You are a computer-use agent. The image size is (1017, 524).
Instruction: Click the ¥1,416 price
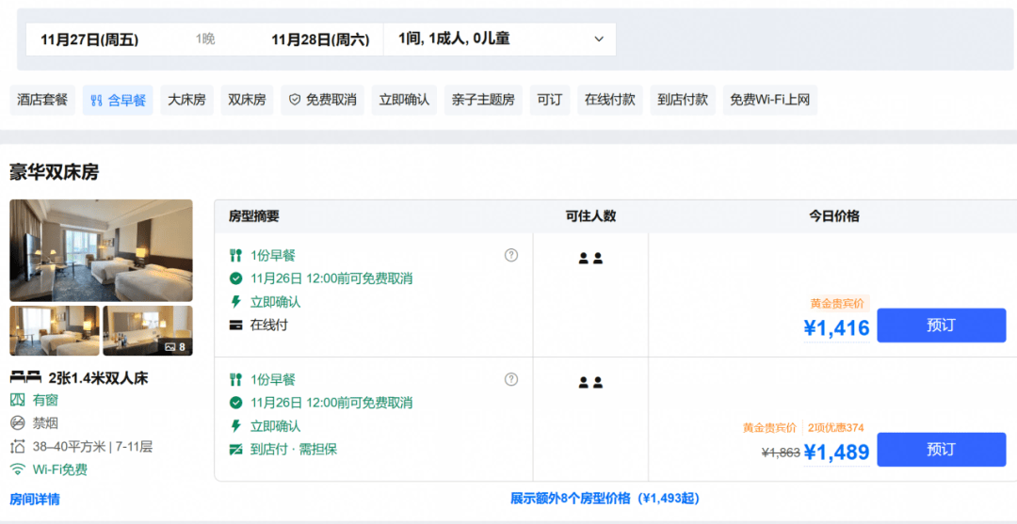(837, 328)
